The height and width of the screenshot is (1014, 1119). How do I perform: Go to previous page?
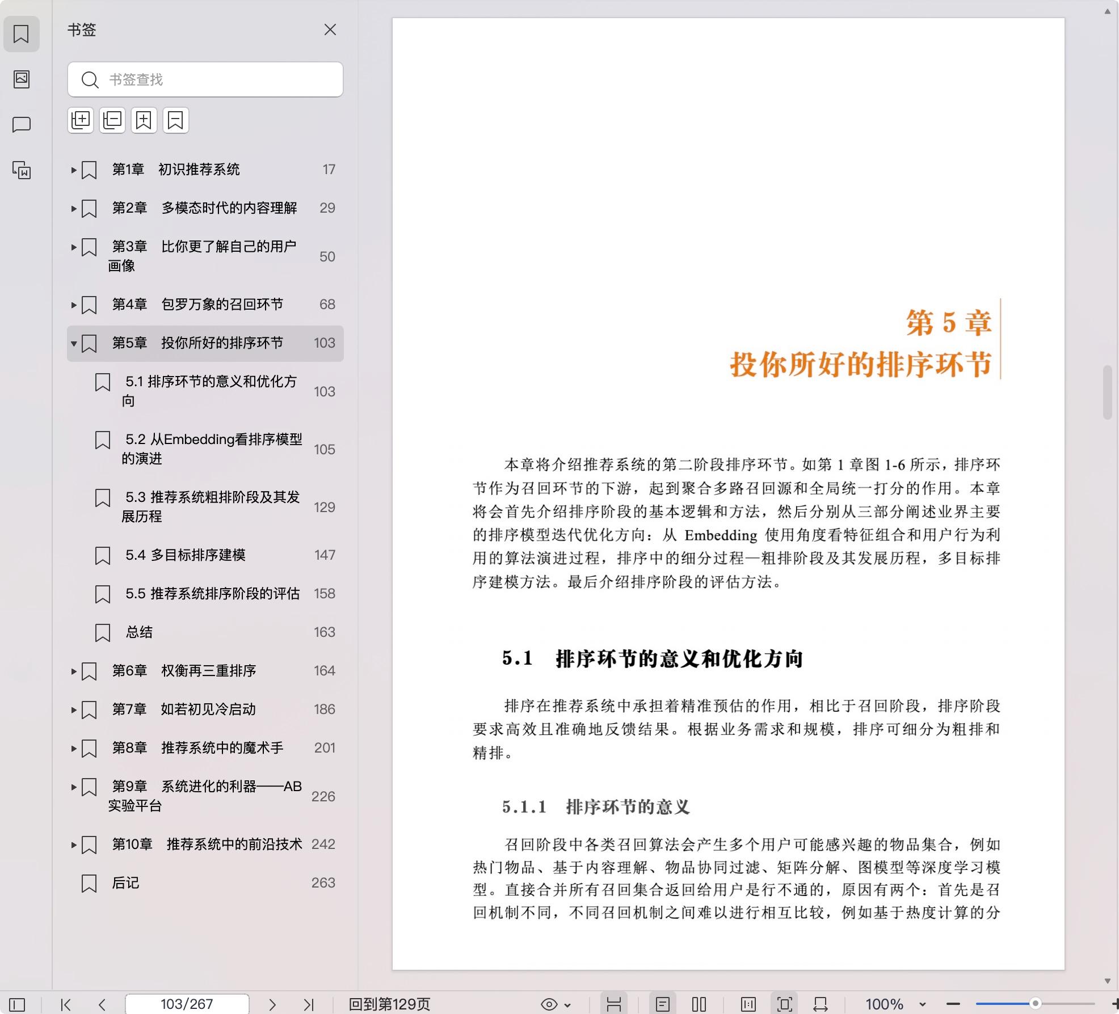pyautogui.click(x=102, y=1004)
